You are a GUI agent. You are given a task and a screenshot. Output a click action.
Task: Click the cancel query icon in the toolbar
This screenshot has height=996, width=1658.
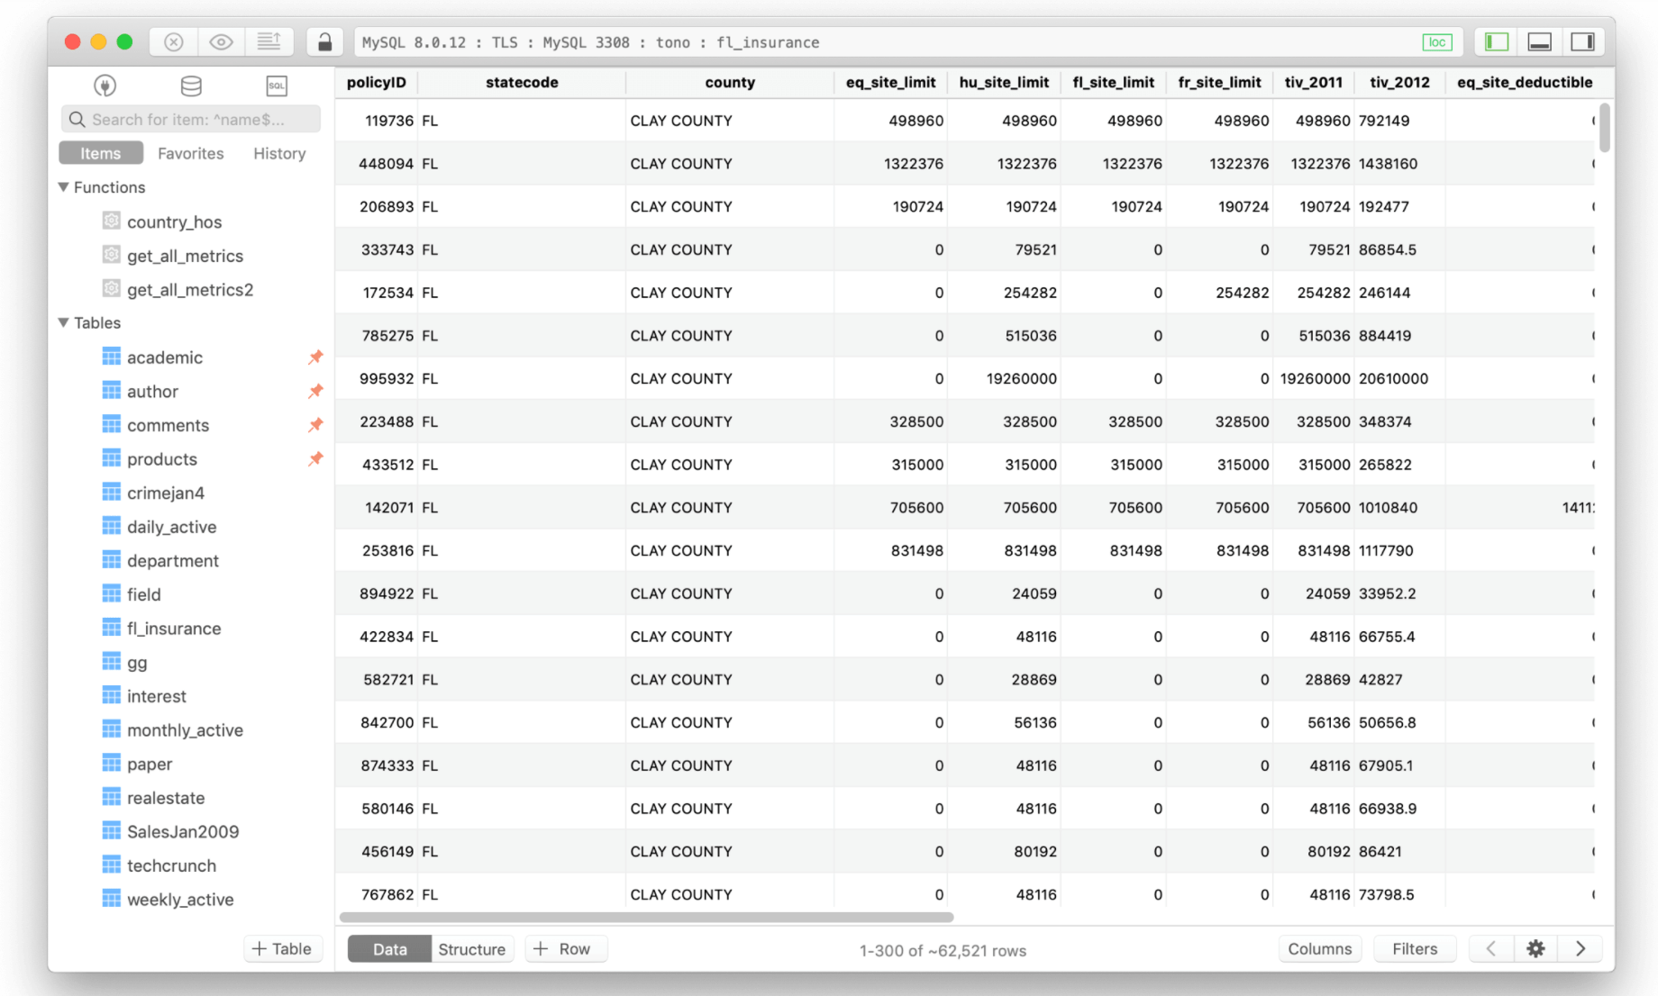[x=173, y=41]
